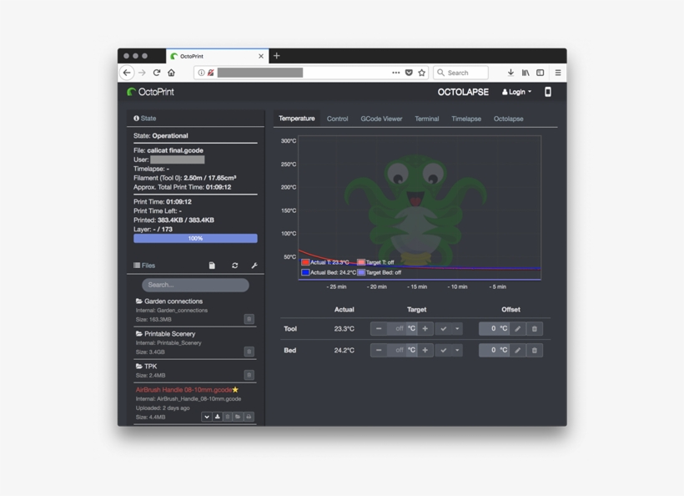Switch to the Control tab

pos(337,119)
